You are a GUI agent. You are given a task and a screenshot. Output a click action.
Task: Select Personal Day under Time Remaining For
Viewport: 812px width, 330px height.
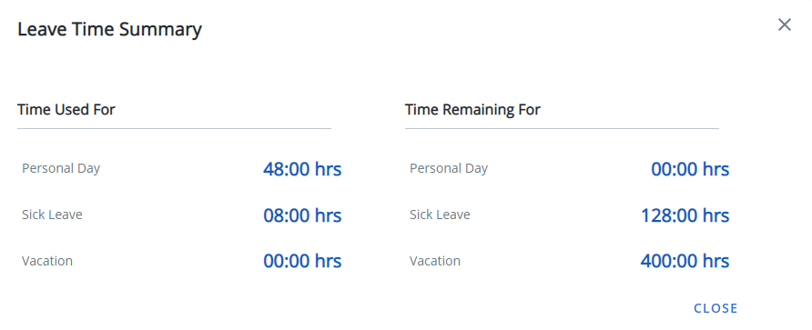[449, 168]
